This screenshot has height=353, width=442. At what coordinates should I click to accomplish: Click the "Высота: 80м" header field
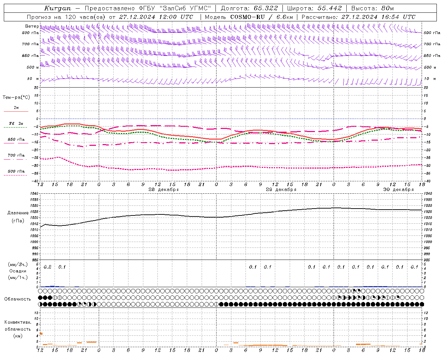point(373,8)
